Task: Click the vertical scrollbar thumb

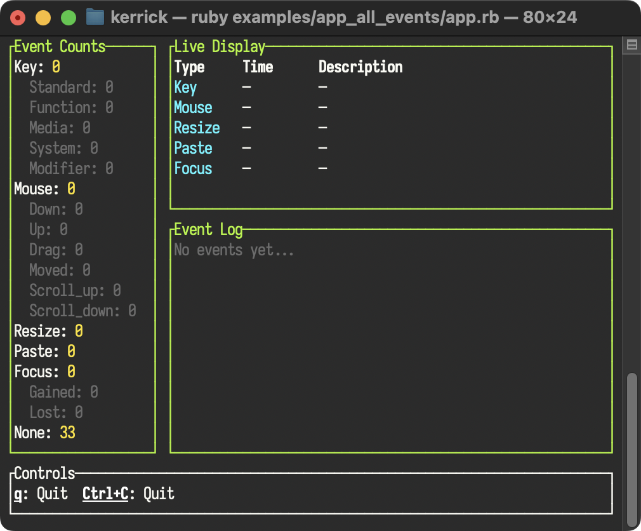Action: (632, 450)
